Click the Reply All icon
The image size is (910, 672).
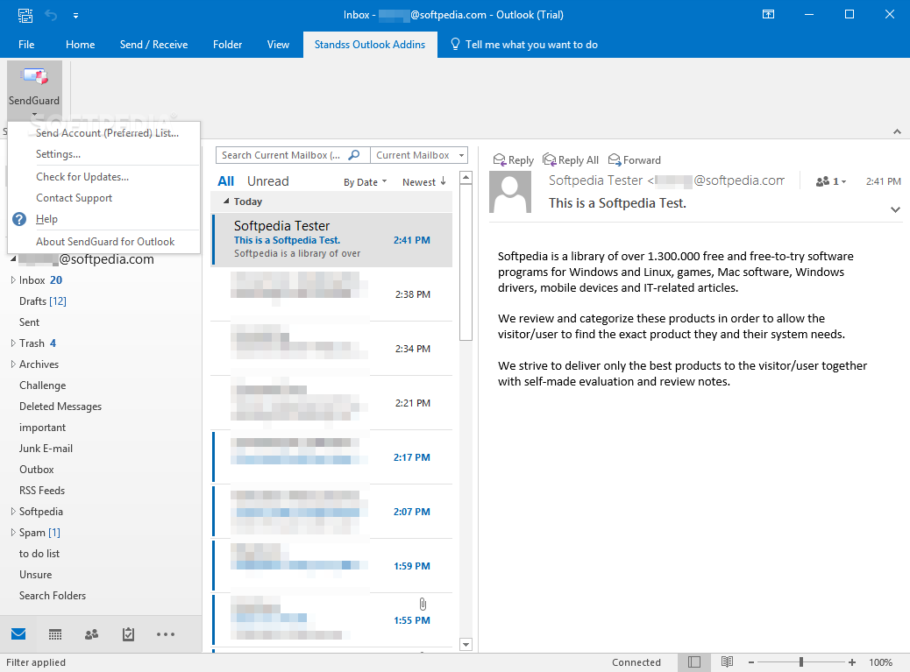[549, 159]
